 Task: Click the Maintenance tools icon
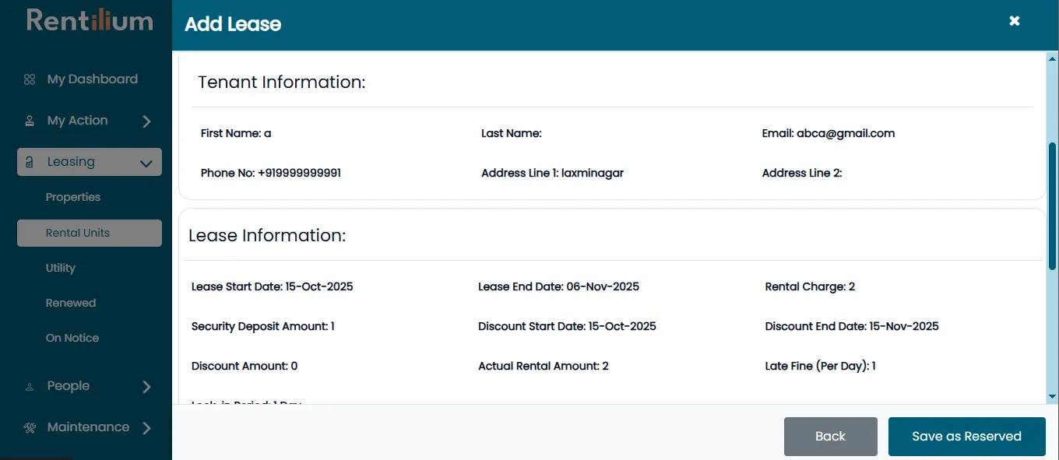(x=30, y=427)
